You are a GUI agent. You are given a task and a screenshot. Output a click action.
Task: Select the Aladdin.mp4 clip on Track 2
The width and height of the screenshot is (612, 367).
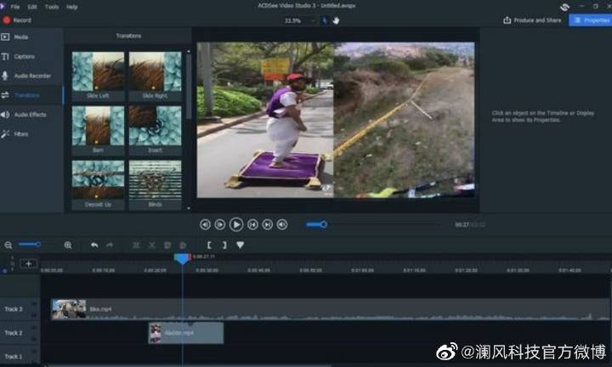pyautogui.click(x=186, y=333)
